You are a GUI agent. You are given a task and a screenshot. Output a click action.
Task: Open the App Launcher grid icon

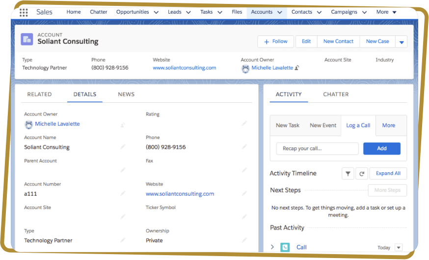click(24, 12)
